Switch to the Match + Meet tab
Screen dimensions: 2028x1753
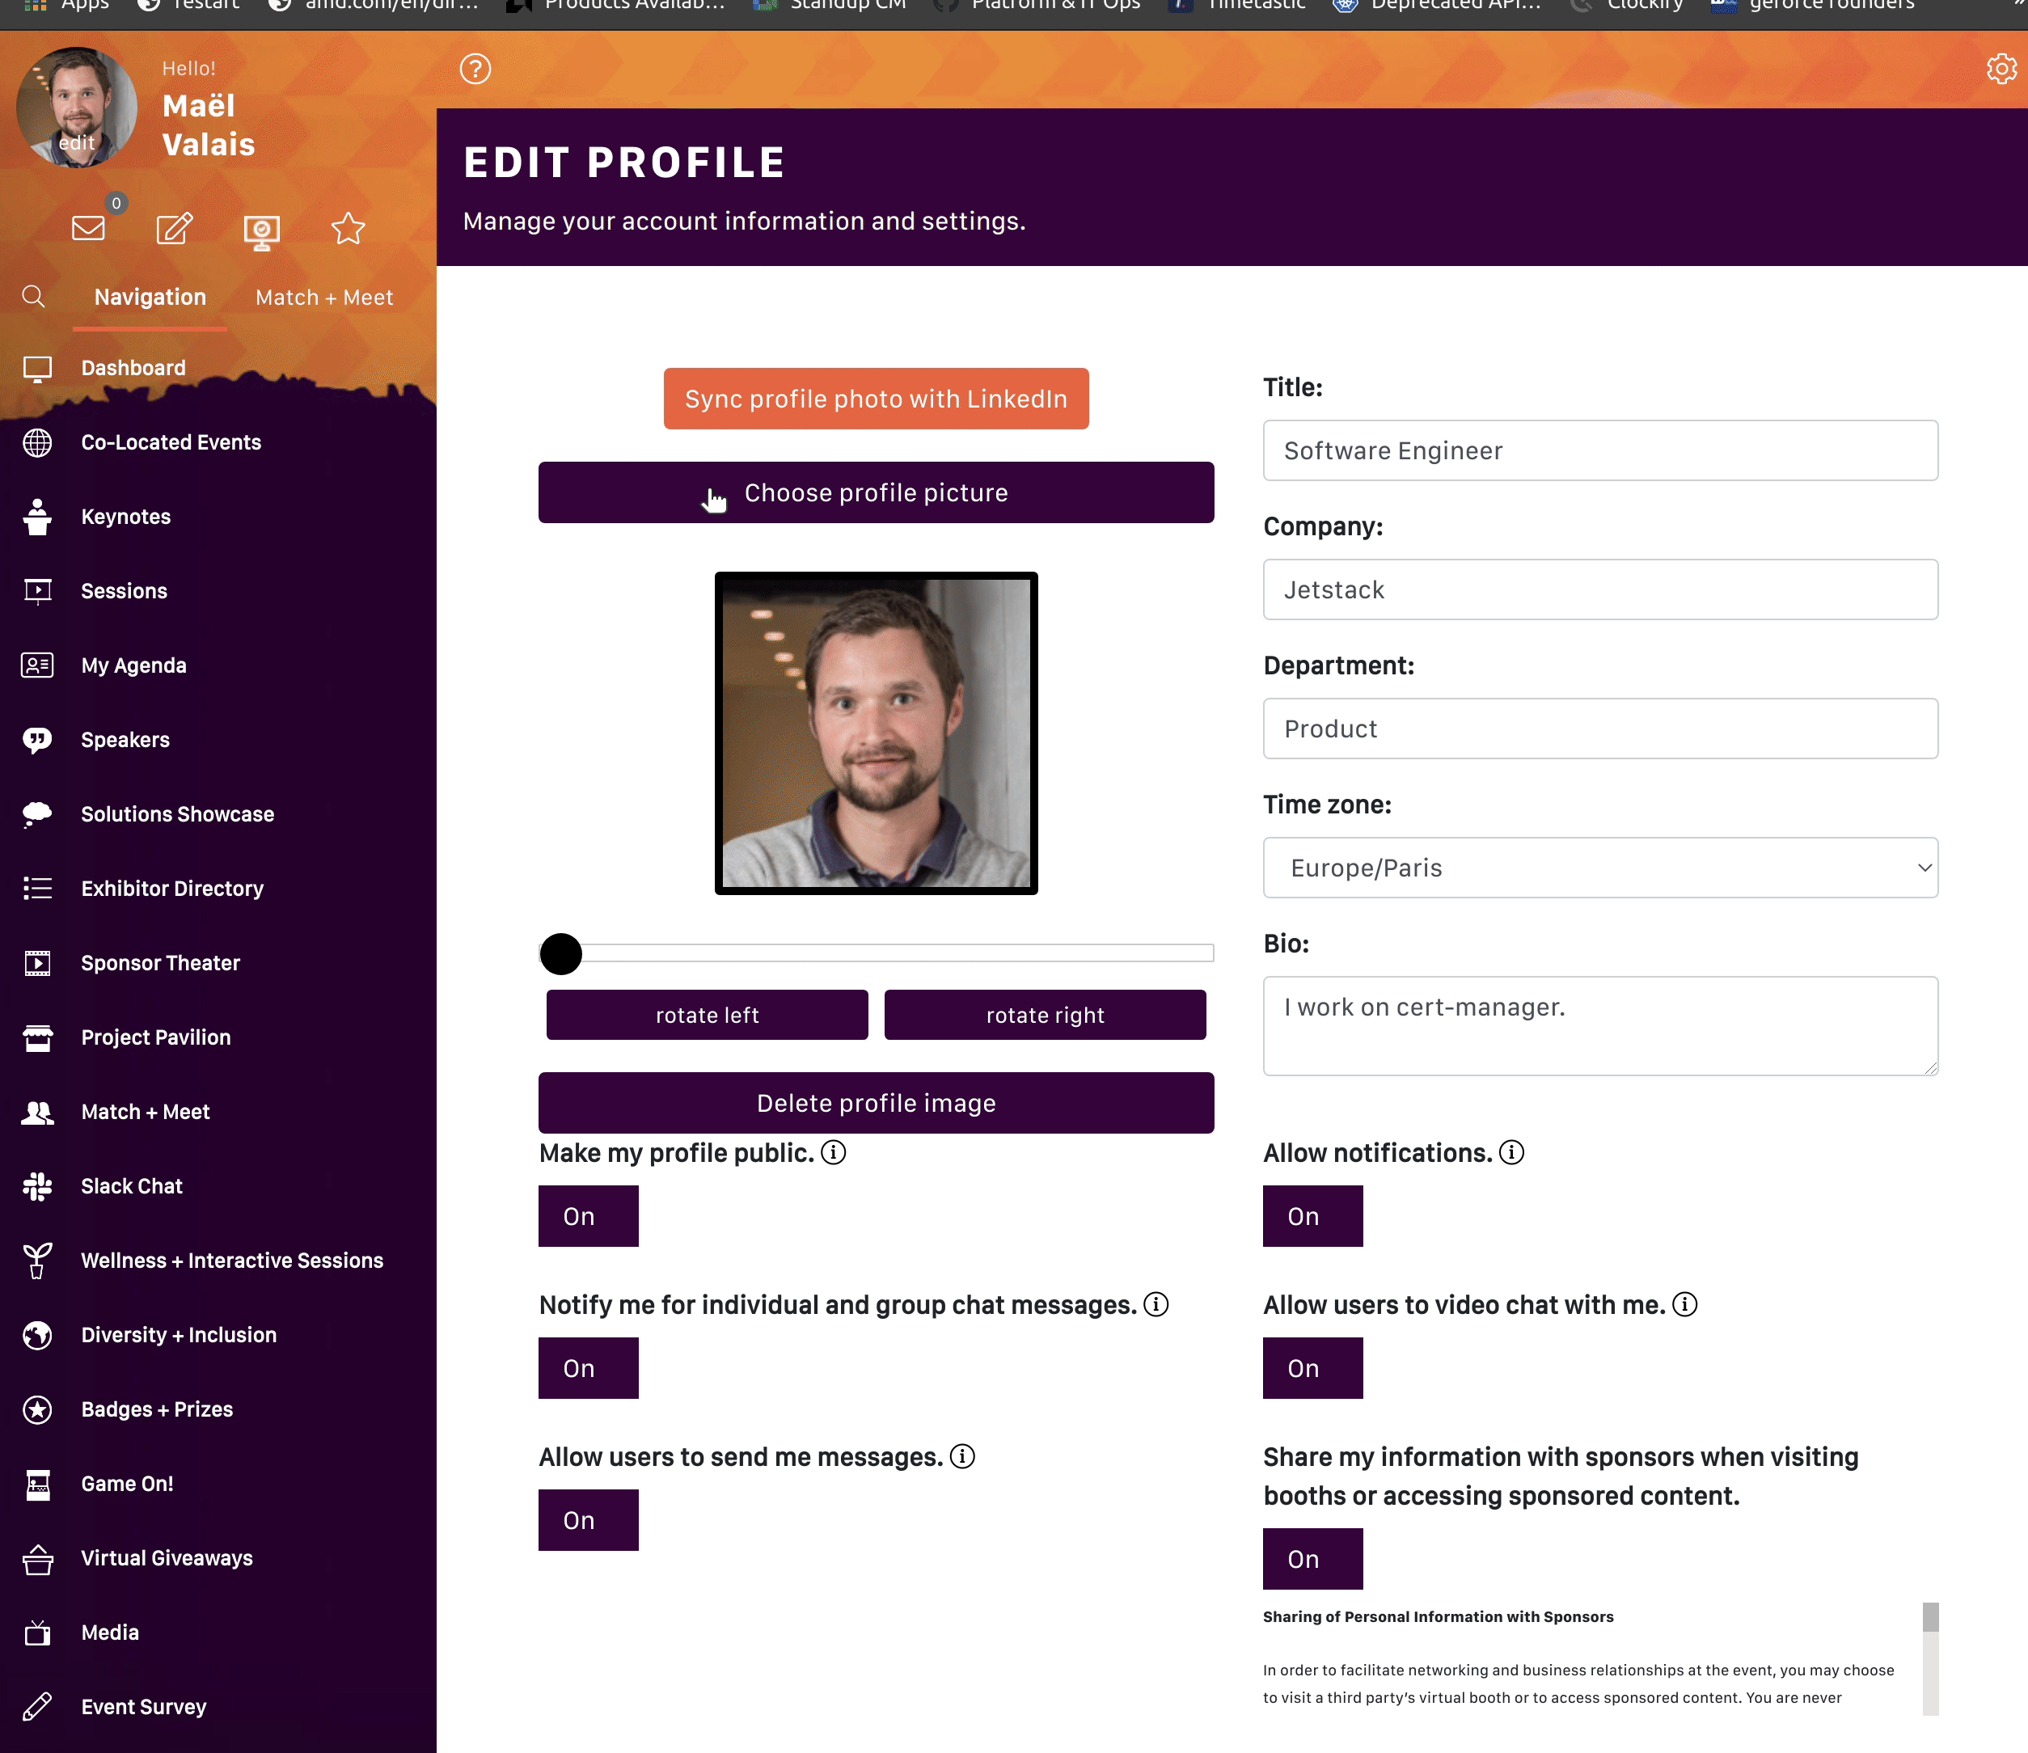[x=324, y=298]
